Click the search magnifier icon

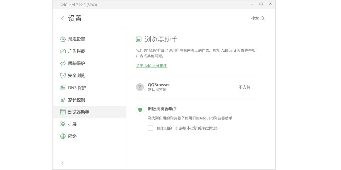[x=263, y=18]
